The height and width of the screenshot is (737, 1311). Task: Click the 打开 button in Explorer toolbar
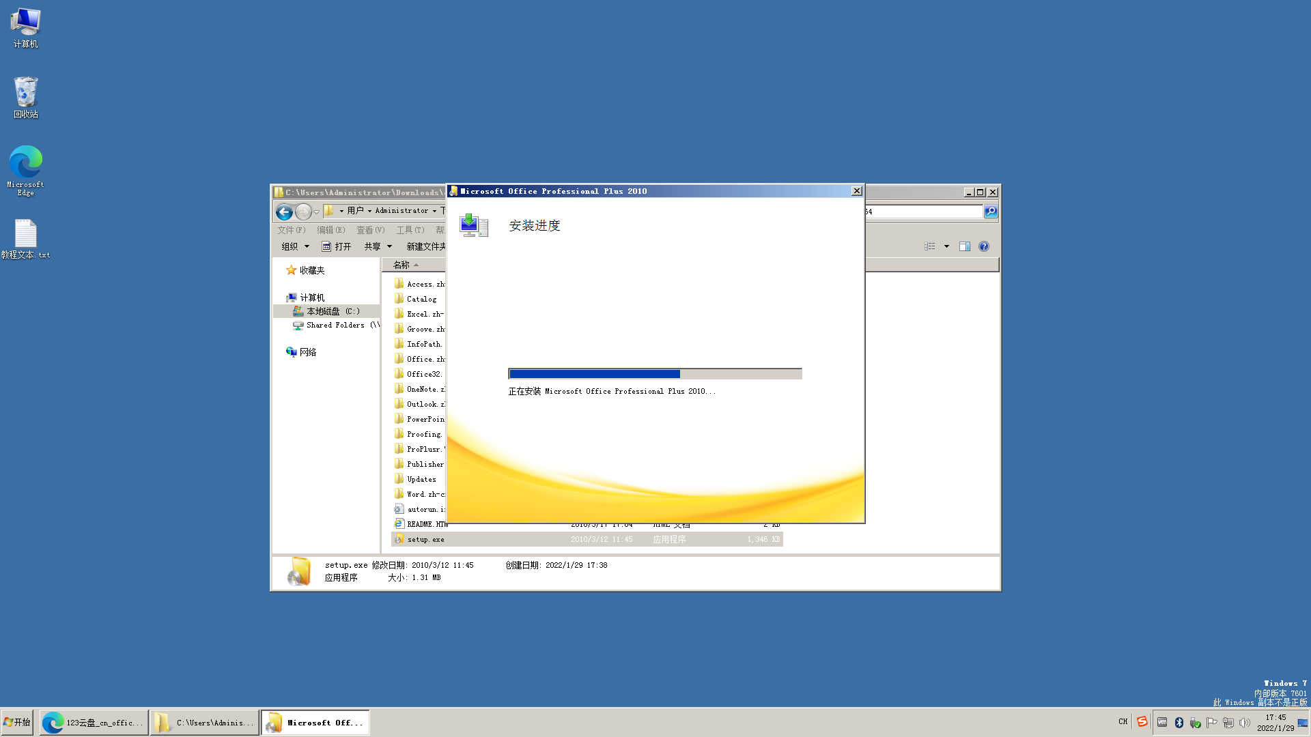337,246
